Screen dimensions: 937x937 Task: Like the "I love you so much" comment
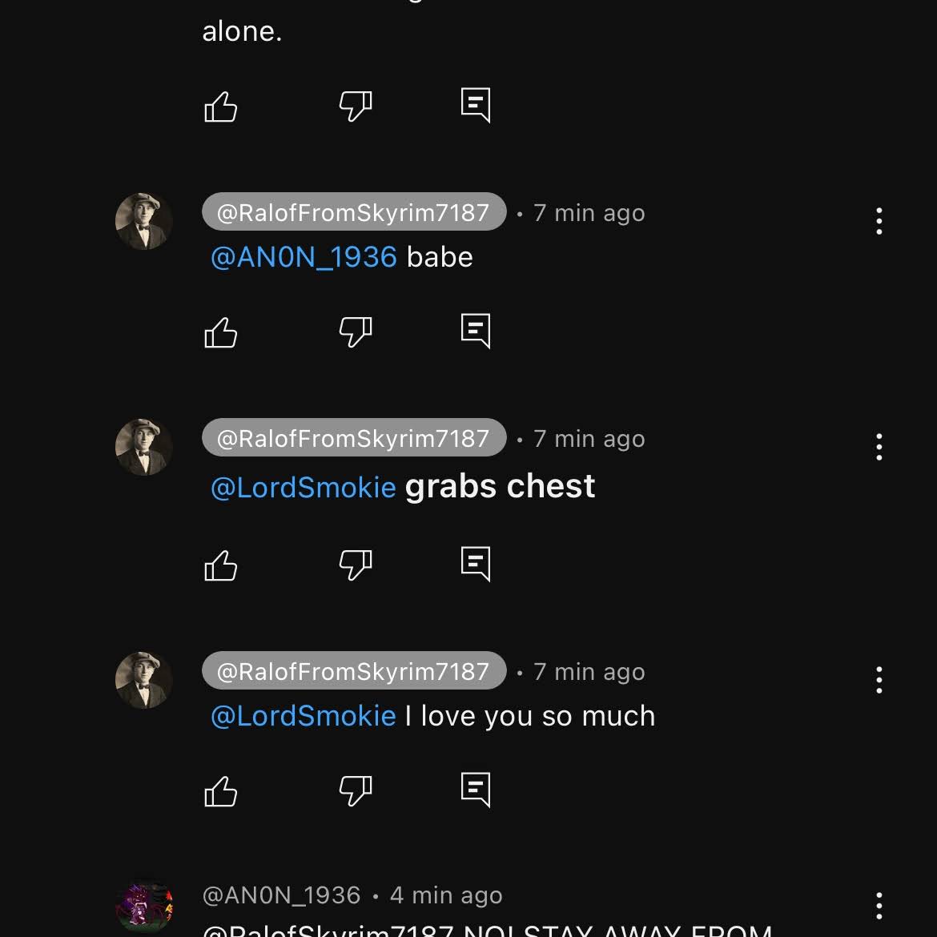(x=221, y=791)
